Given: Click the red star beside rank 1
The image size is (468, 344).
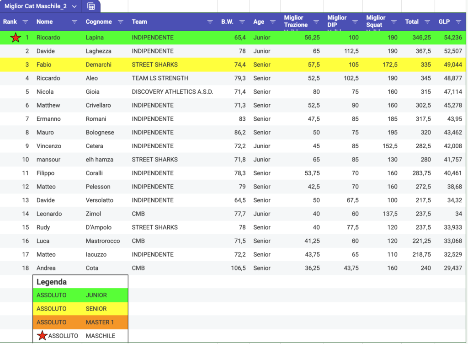Looking at the screenshot, I should tap(16, 38).
